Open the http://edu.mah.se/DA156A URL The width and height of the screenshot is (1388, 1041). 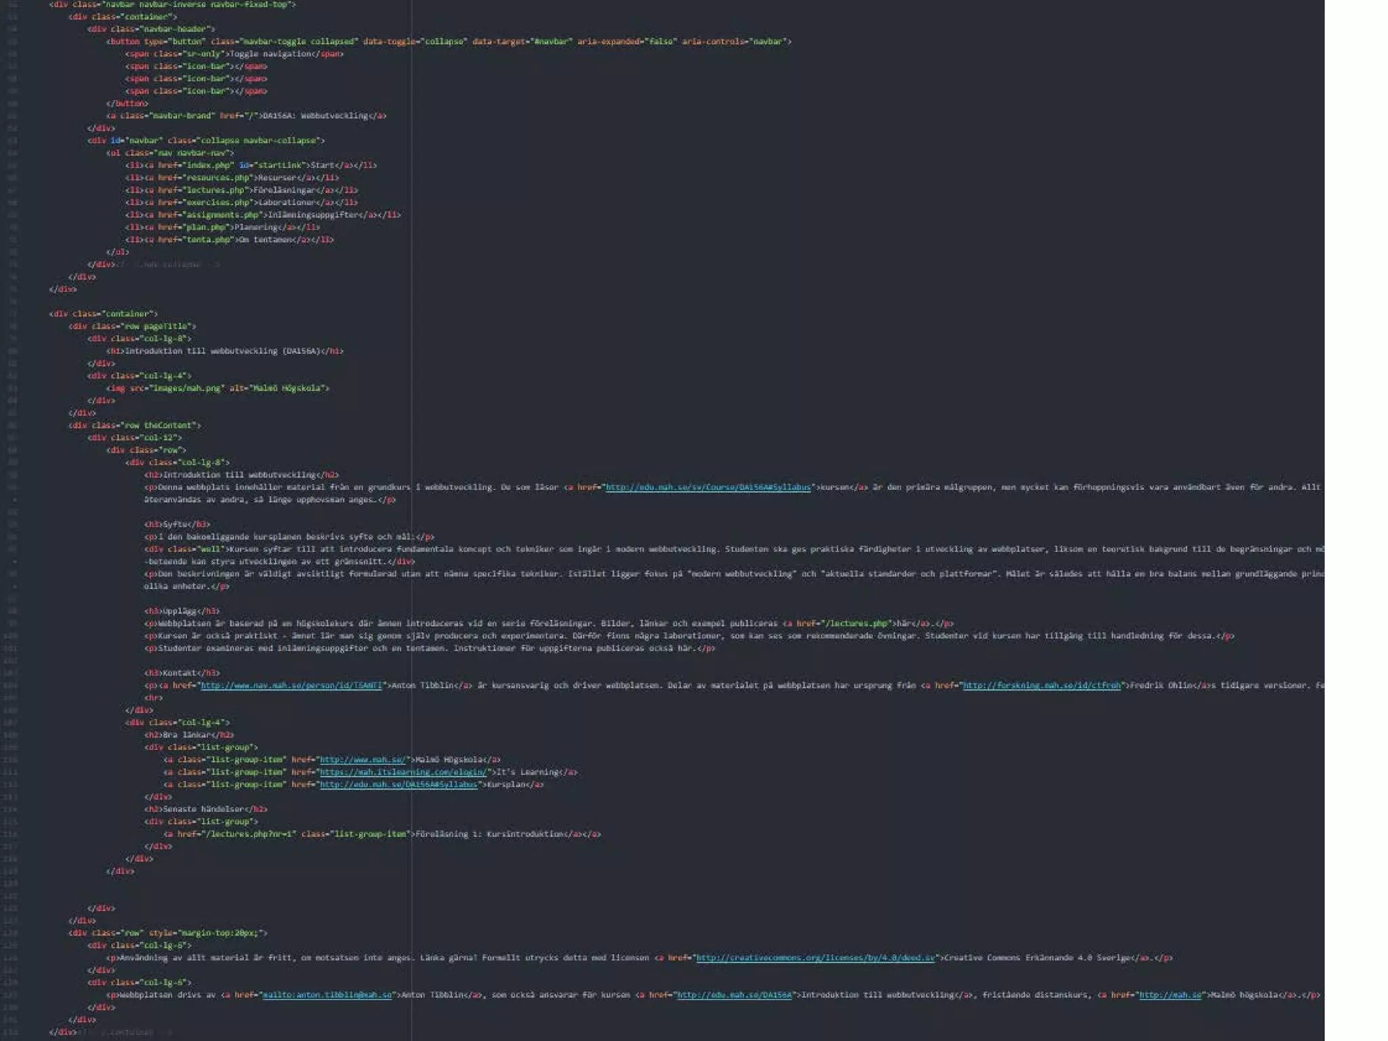point(734,995)
